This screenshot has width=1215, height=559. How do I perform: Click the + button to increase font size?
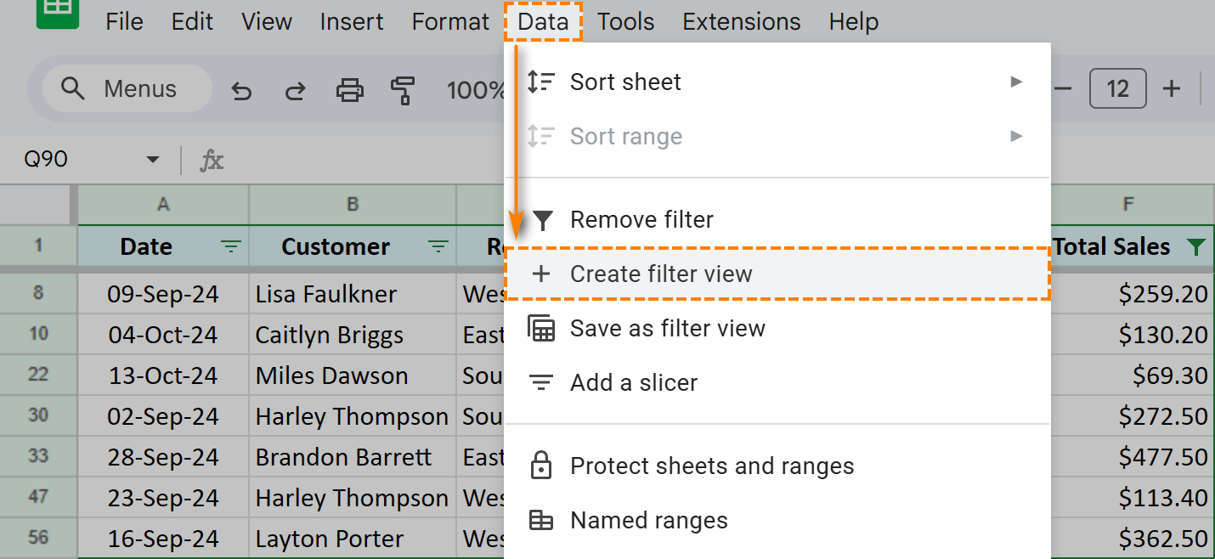coord(1172,88)
